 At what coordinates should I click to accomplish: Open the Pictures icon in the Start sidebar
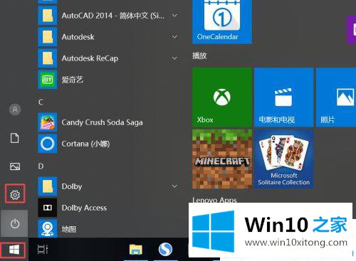[x=15, y=166]
